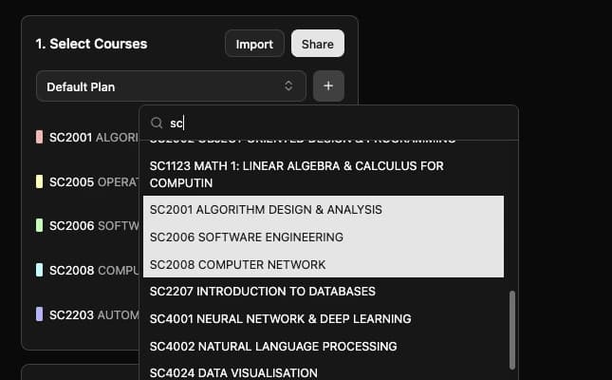This screenshot has height=380, width=612.
Task: Click the search magnifier icon
Action: click(157, 123)
